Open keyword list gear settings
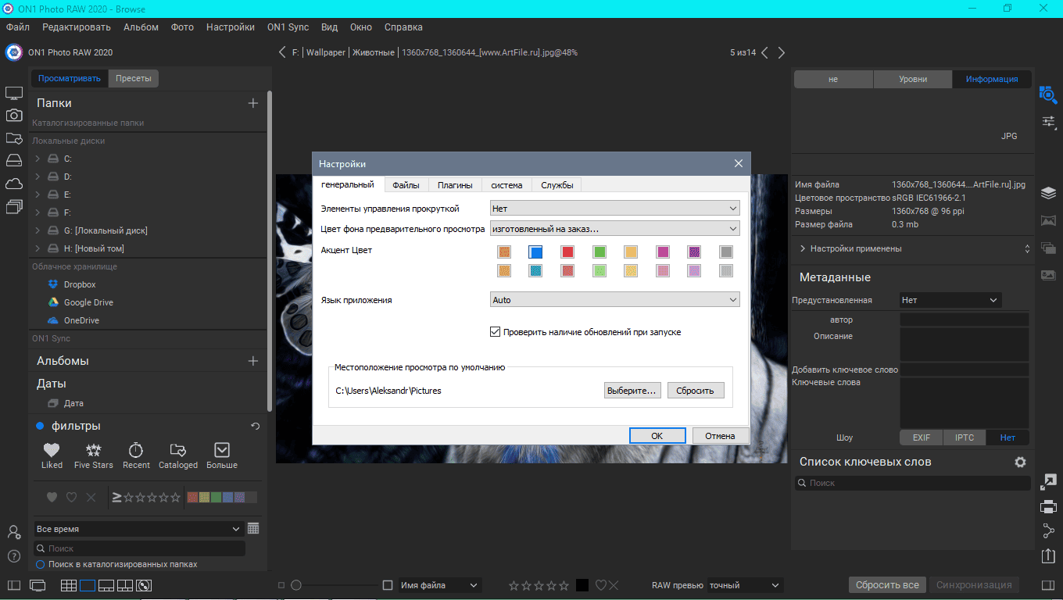Image resolution: width=1063 pixels, height=600 pixels. (1020, 462)
